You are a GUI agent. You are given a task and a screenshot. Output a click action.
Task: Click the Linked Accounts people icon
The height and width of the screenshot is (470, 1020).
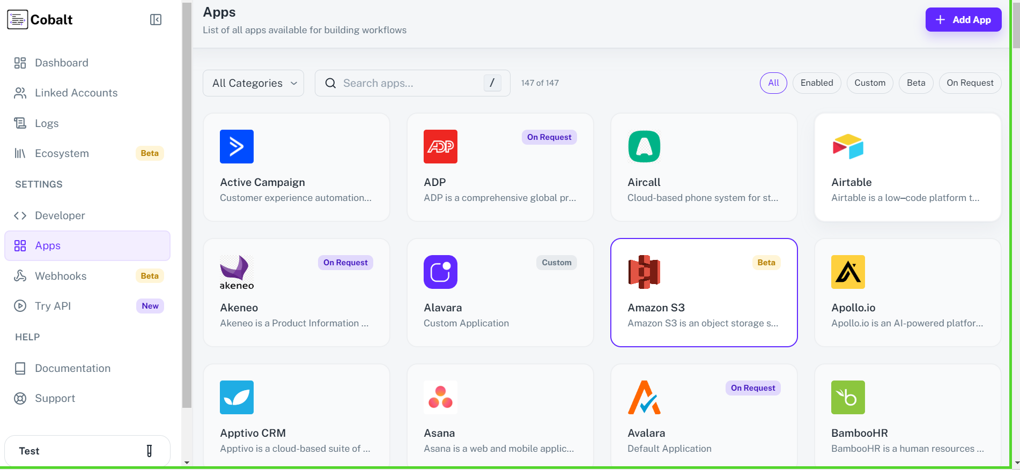coord(20,93)
